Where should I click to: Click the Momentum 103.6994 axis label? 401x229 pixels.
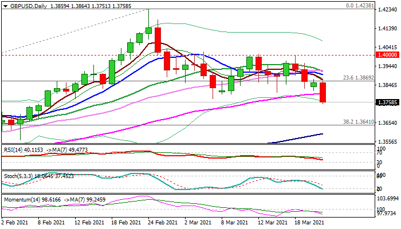(387, 198)
